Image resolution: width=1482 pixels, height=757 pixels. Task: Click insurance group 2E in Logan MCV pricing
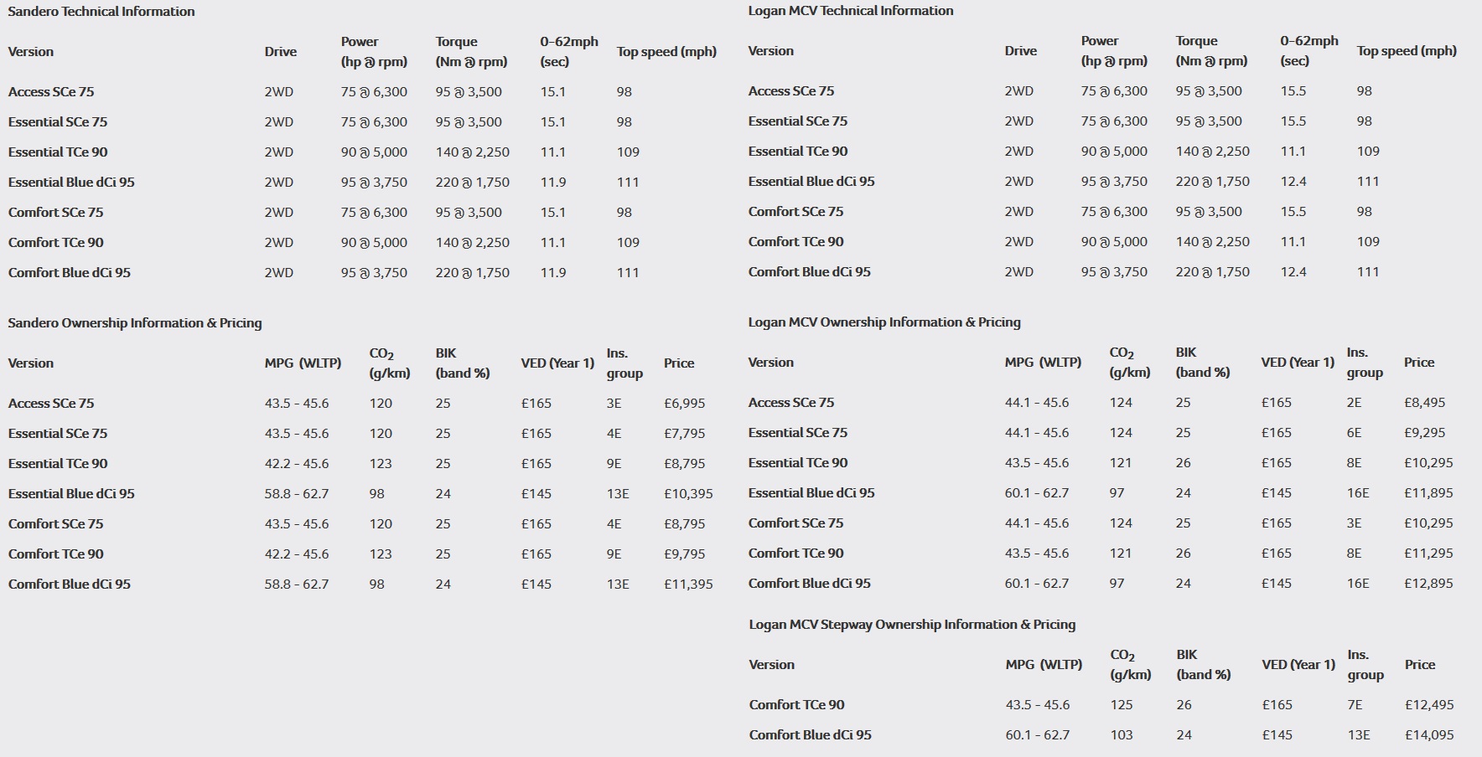1354,402
